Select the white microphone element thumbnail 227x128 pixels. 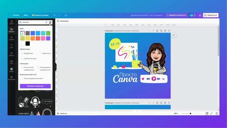(x=35, y=102)
